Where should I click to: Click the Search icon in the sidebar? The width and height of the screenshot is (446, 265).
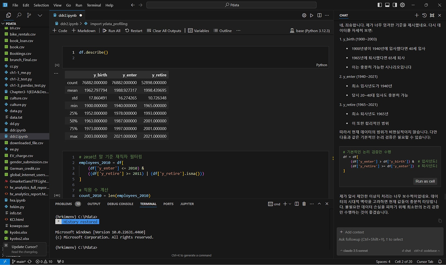(x=19, y=15)
